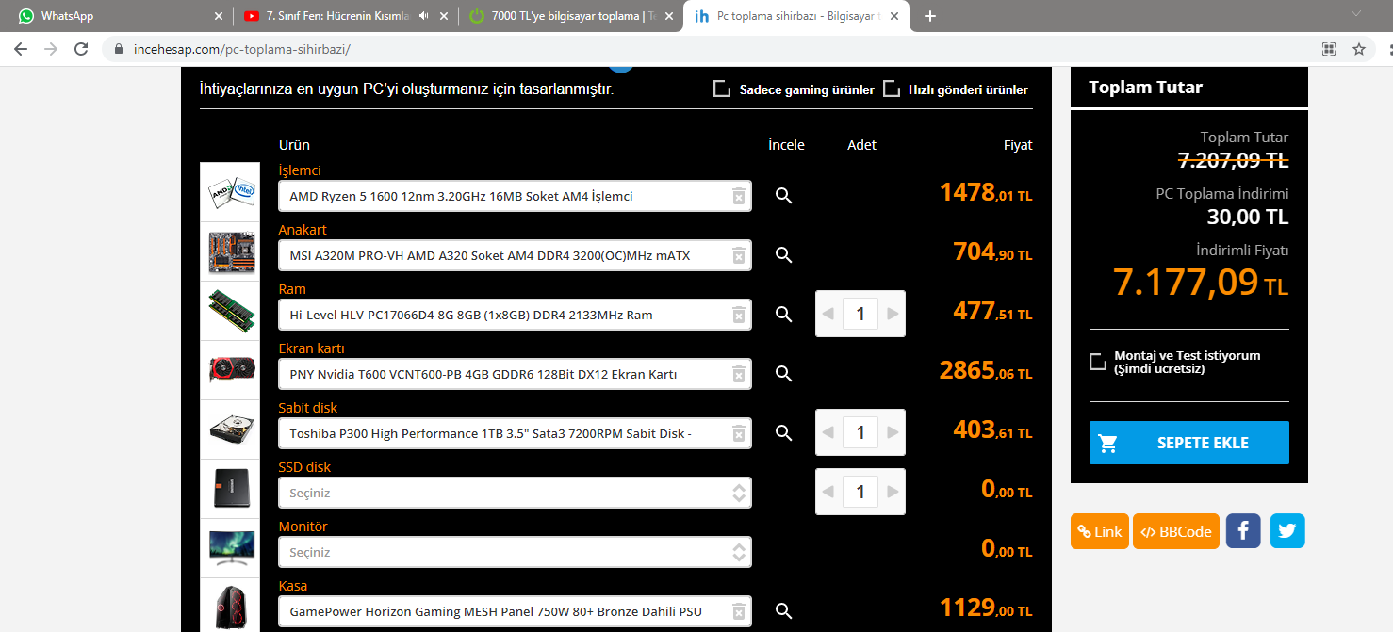Remove the MSI A320M motherboard selection
This screenshot has width=1393, height=632.
pyautogui.click(x=739, y=255)
